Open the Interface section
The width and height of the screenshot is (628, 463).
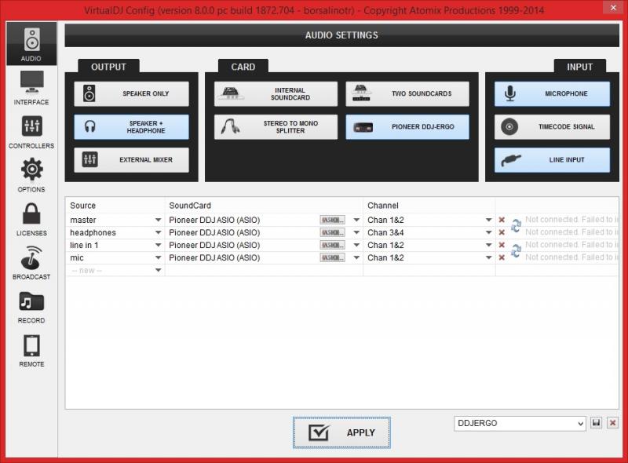point(31,88)
